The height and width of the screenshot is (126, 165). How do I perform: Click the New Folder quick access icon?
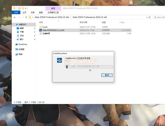[x=23, y=8]
